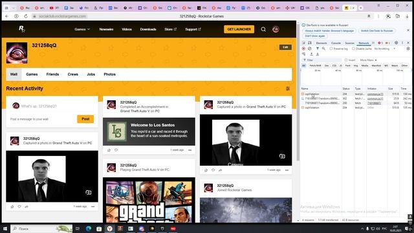Image resolution: width=414 pixels, height=233 pixels.
Task: Toggle the DevTools inspect element picker
Action: point(303,43)
